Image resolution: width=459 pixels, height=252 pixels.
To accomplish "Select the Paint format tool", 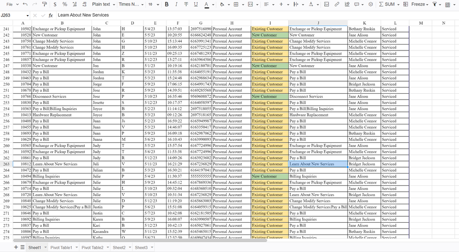I will pyautogui.click(x=45, y=4).
